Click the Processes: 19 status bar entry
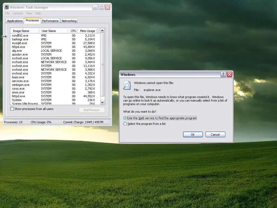This screenshot has height=208, width=277. coord(17,122)
